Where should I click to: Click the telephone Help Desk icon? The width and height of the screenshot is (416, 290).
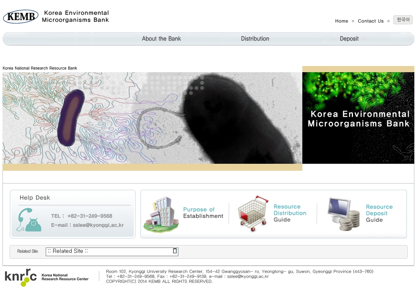pyautogui.click(x=29, y=220)
